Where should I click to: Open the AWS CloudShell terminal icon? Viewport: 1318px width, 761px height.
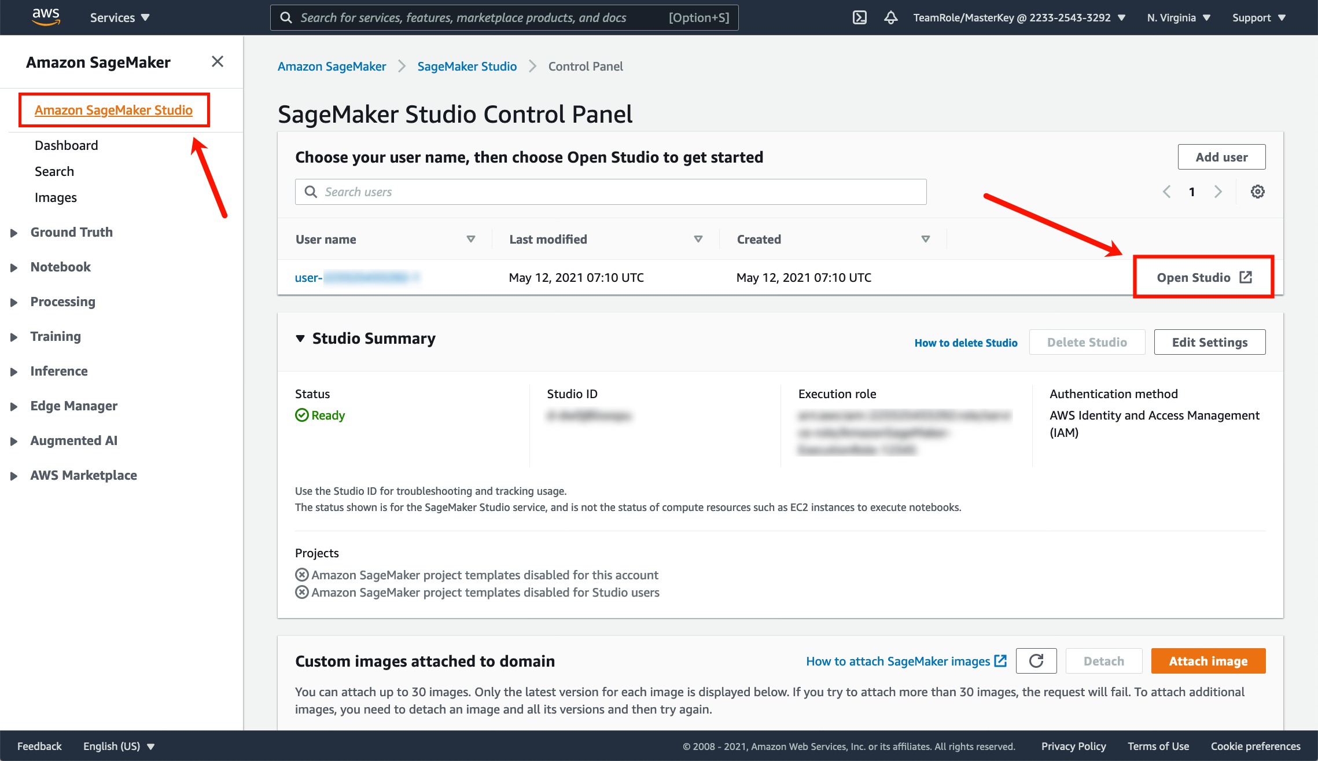[860, 17]
